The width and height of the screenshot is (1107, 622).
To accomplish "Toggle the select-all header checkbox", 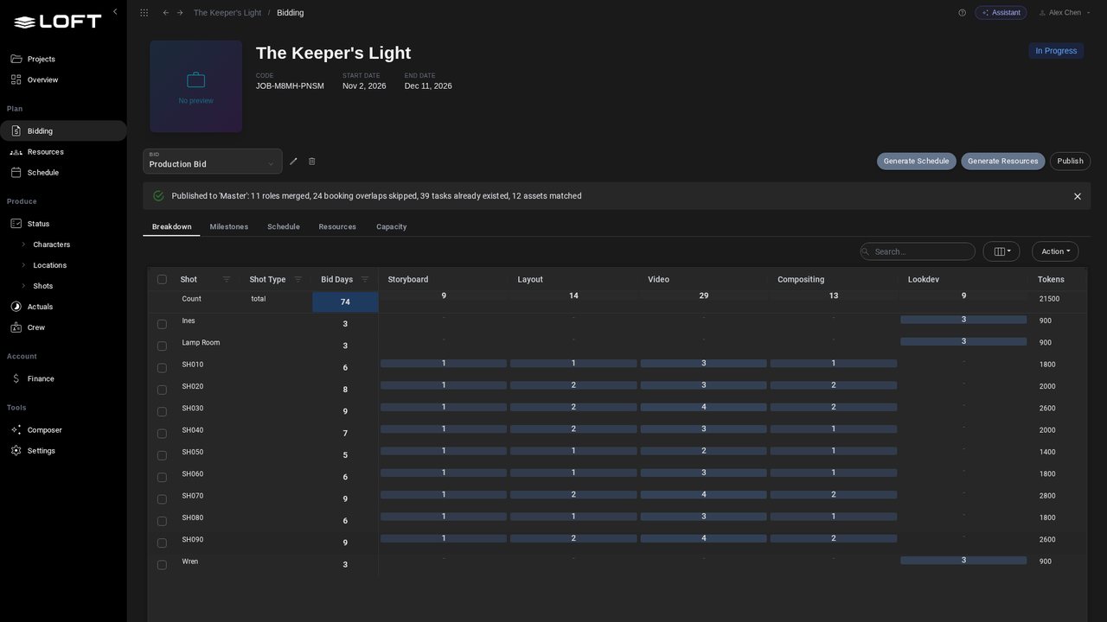I will point(162,279).
